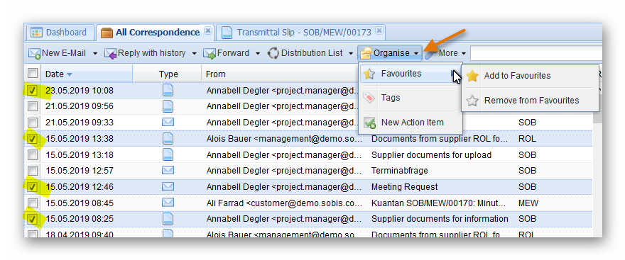Viewport: 625px width, 260px height.
Task: Choose Add to Favourites
Action: 530,76
